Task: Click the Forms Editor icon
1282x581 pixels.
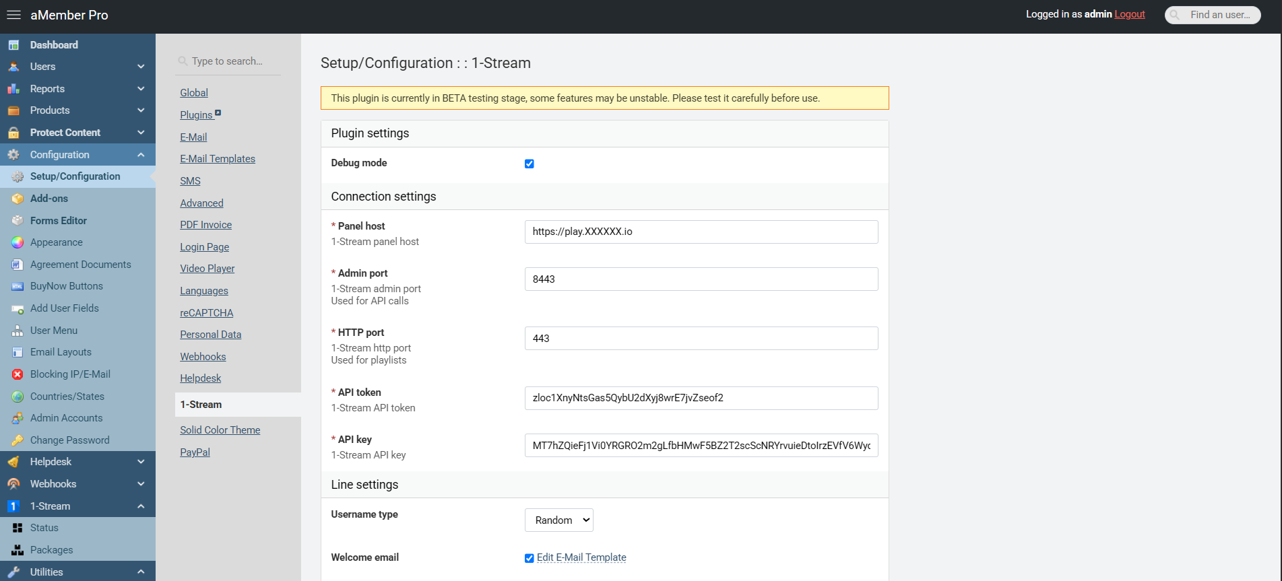Action: point(18,221)
